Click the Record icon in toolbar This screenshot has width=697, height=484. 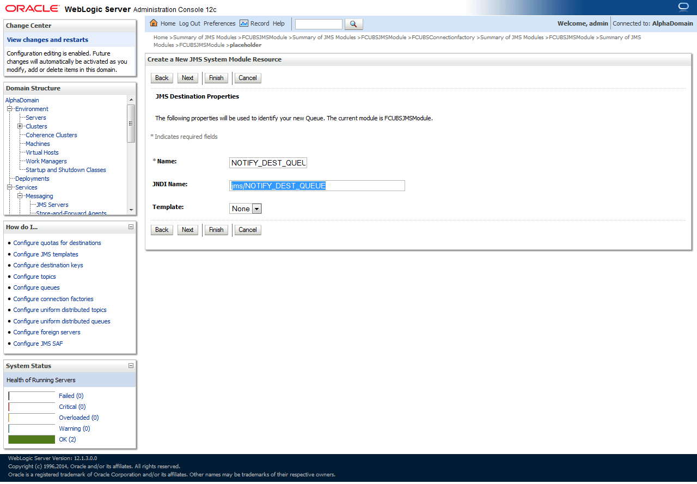click(x=244, y=23)
